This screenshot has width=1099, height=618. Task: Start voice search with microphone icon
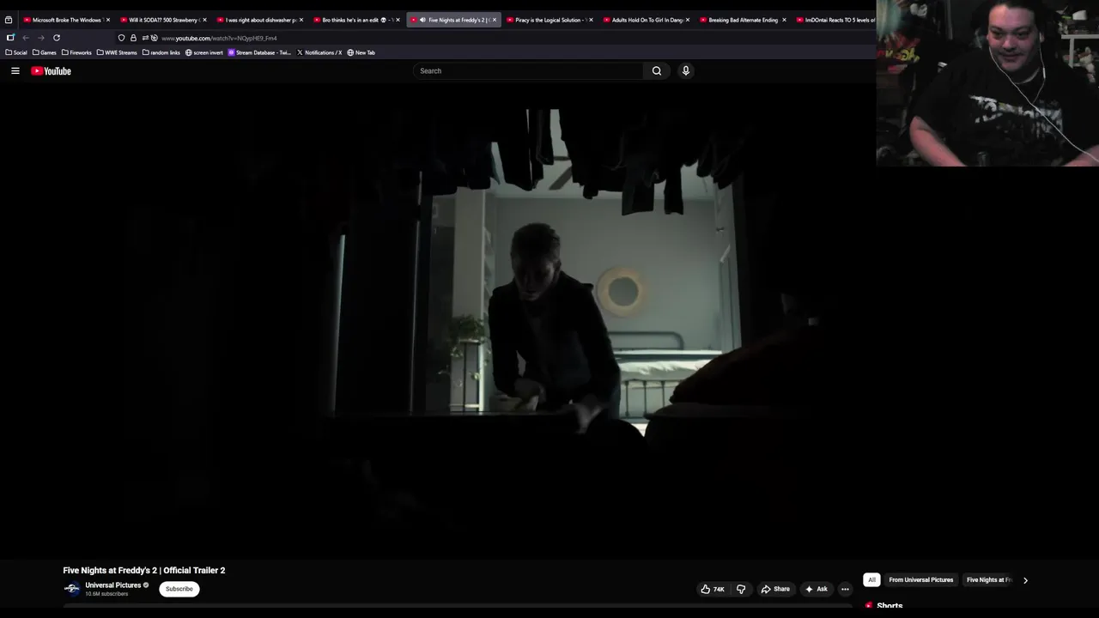tap(686, 71)
